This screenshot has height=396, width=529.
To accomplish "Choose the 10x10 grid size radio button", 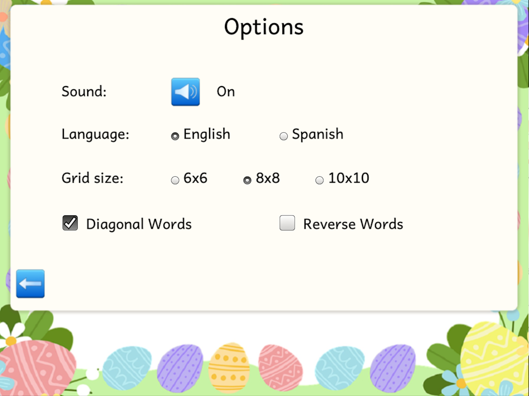I will [319, 180].
